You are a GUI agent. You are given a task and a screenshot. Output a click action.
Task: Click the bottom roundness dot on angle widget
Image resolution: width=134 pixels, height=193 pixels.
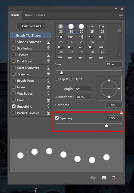[109, 97]
